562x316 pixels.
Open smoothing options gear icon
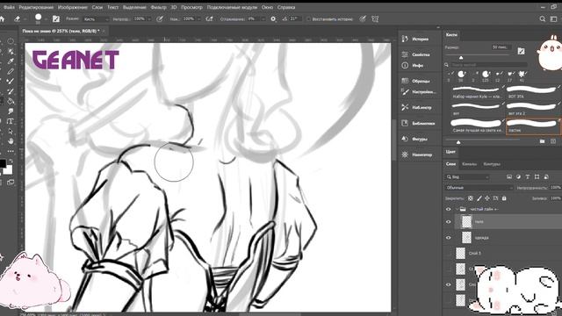click(273, 19)
